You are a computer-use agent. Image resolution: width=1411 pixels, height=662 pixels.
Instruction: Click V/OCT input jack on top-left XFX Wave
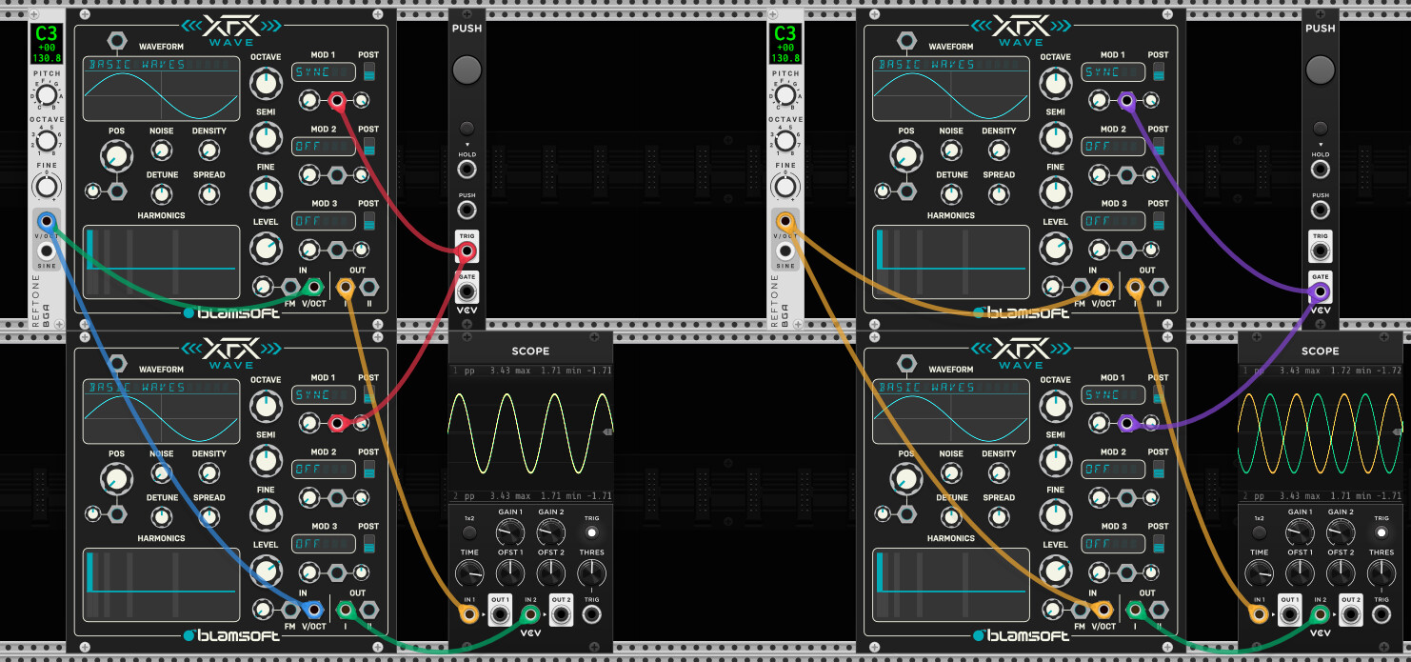click(x=313, y=287)
